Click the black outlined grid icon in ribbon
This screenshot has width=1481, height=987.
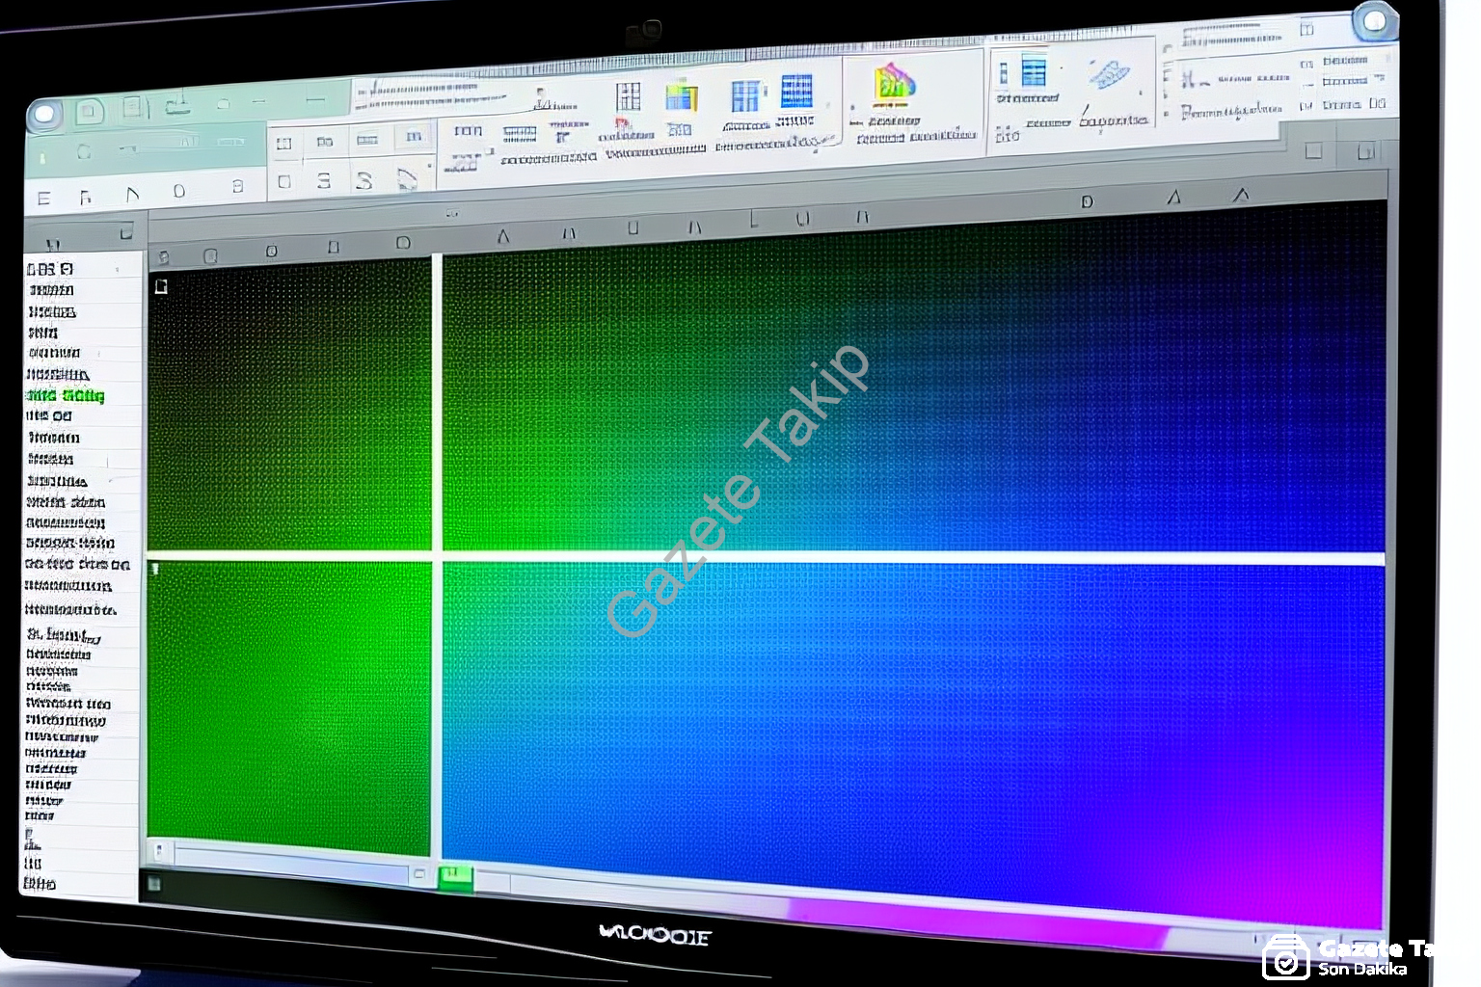629,96
